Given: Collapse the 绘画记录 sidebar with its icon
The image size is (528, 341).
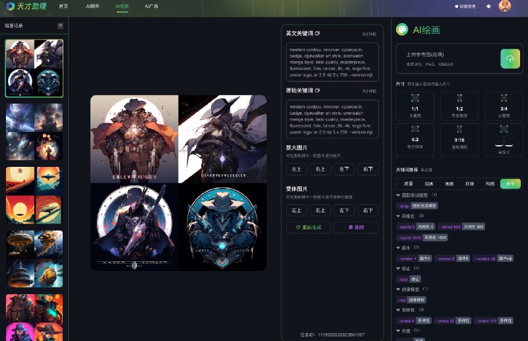Looking at the screenshot, I should pos(60,26).
